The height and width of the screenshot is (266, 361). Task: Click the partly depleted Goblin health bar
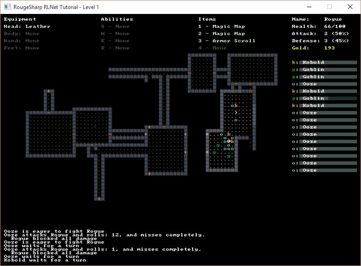(328, 98)
